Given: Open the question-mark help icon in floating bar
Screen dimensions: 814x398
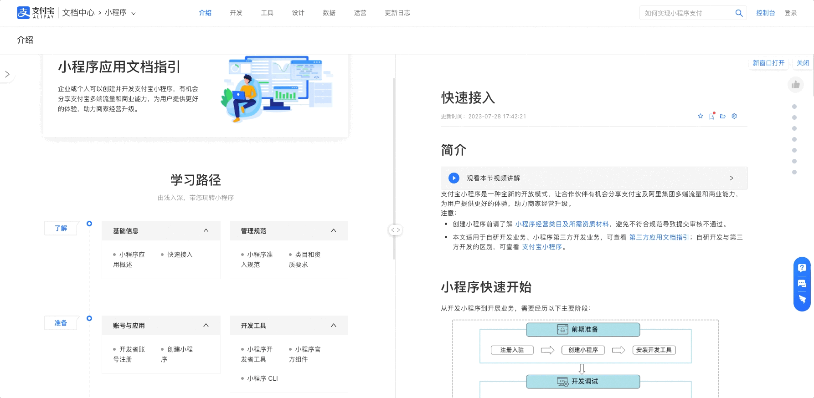Looking at the screenshot, I should (x=802, y=268).
